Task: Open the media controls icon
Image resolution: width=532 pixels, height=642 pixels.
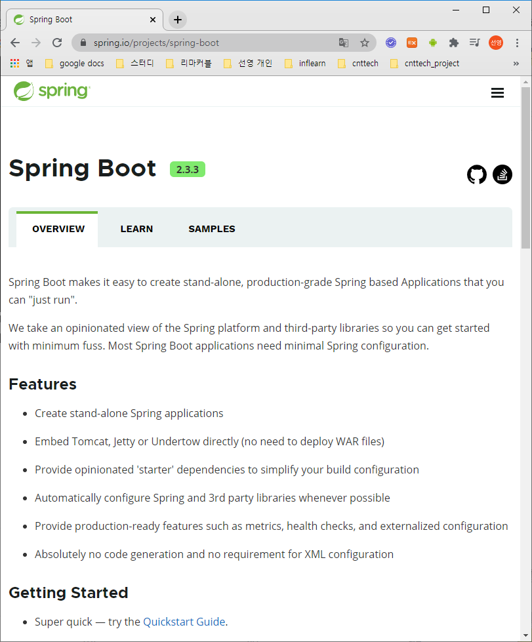Action: 475,43
